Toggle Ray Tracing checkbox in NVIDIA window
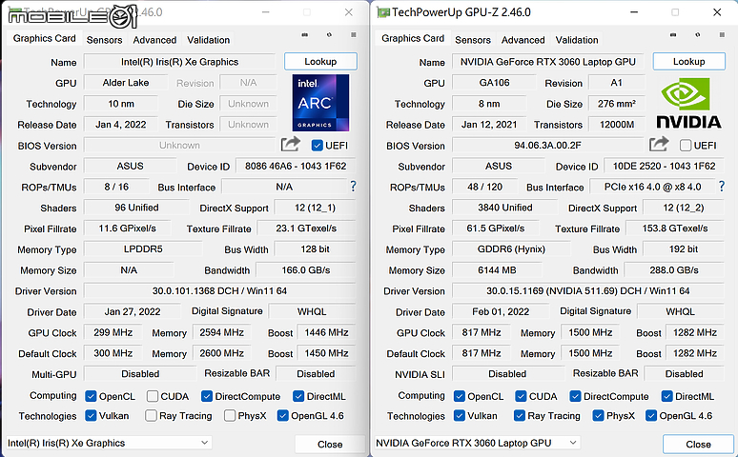The height and width of the screenshot is (457, 738). tap(520, 416)
